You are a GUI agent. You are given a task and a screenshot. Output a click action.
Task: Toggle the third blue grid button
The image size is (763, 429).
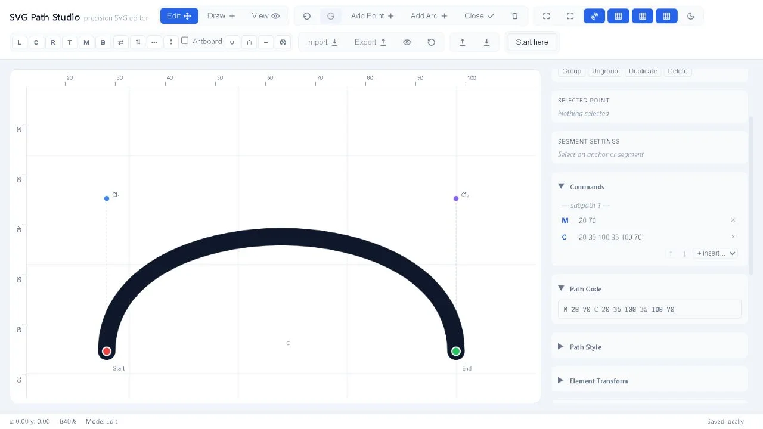tap(666, 16)
